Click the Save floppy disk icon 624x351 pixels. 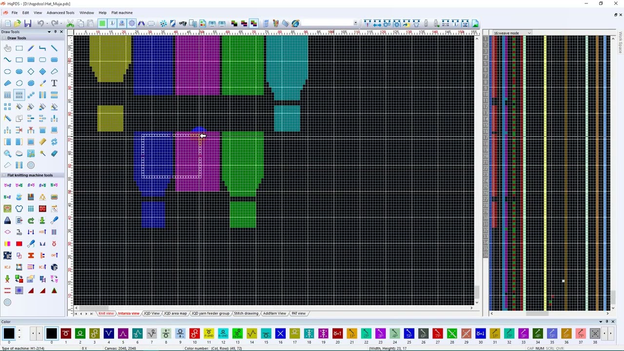[28, 23]
